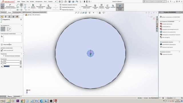Select the Sketch Fillet tool
Image resolution: width=183 pixels, height=103 pixels.
[x=25, y=10]
